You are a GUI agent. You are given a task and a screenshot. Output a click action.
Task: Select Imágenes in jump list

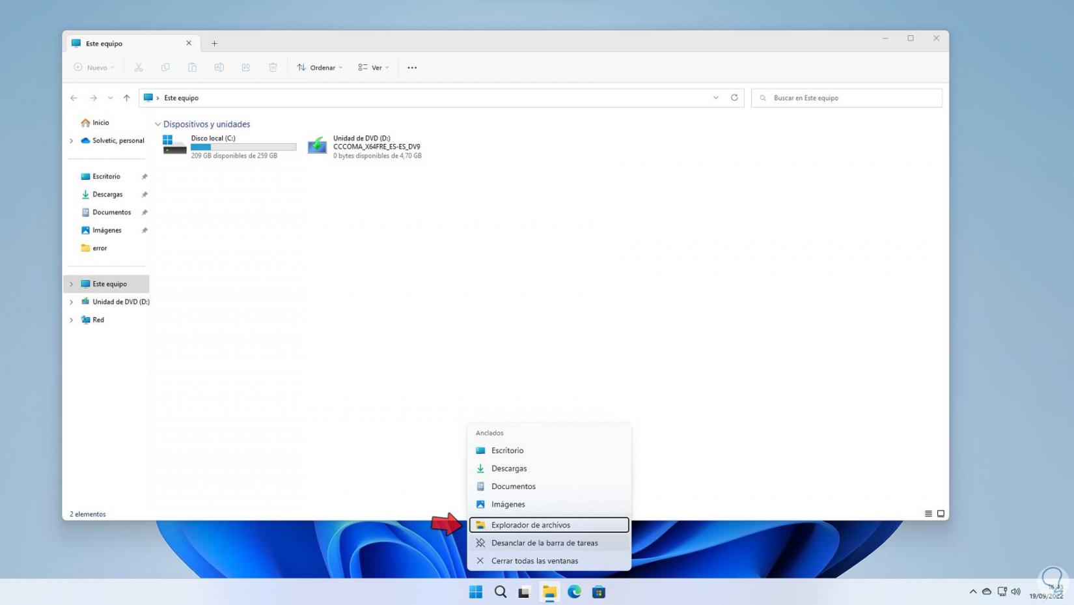point(549,504)
